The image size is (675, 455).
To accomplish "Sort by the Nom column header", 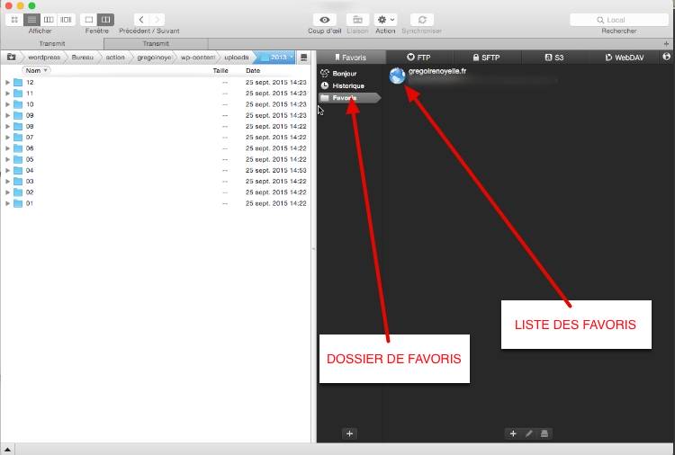I will [36, 70].
